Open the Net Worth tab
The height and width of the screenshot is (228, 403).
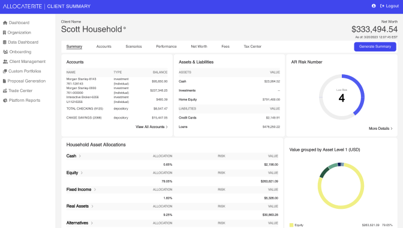pos(199,47)
